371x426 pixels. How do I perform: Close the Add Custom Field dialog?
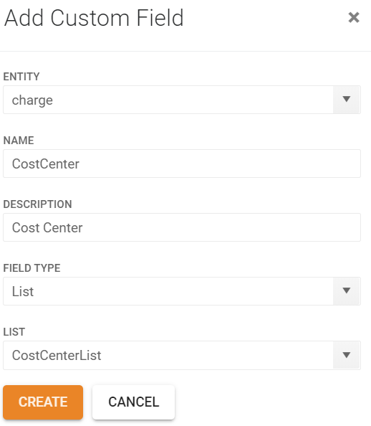(354, 18)
